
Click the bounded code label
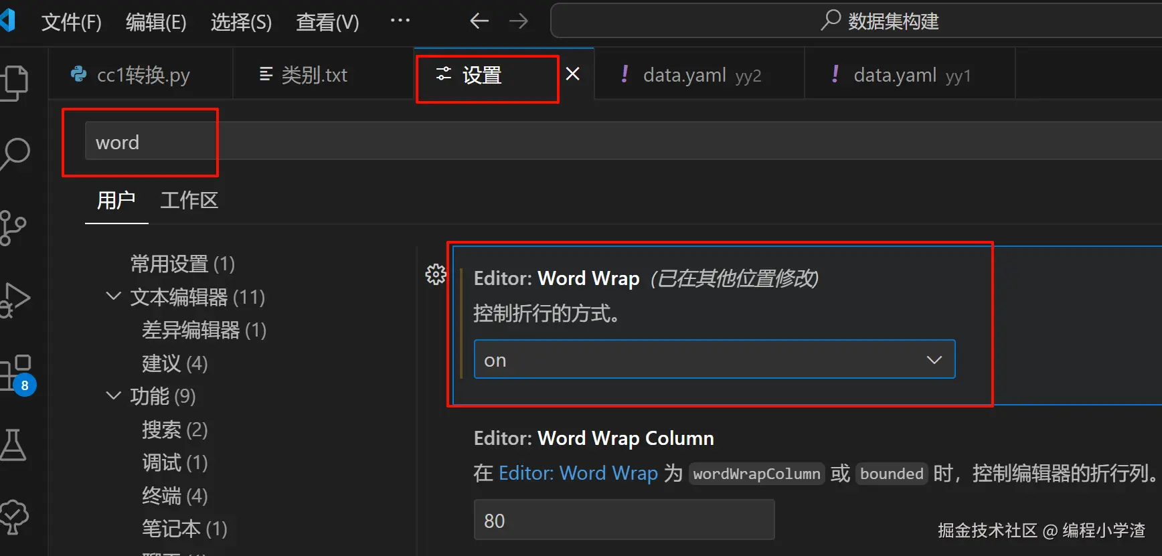[892, 474]
